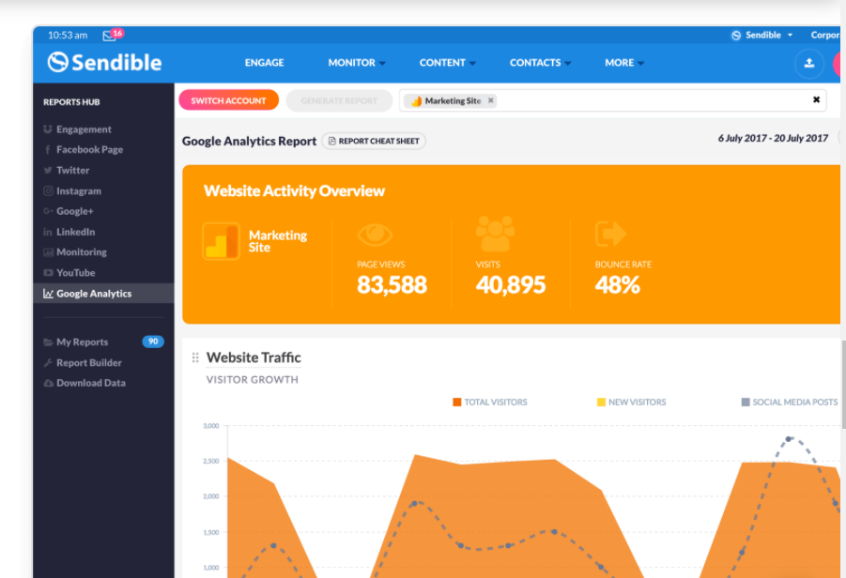
Task: Click the upload icon in the header
Action: coord(808,63)
